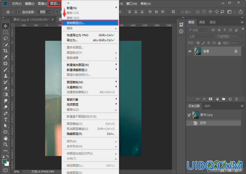Select the Rectangular Marquee tool
The image size is (246, 174).
pyautogui.click(x=6, y=32)
